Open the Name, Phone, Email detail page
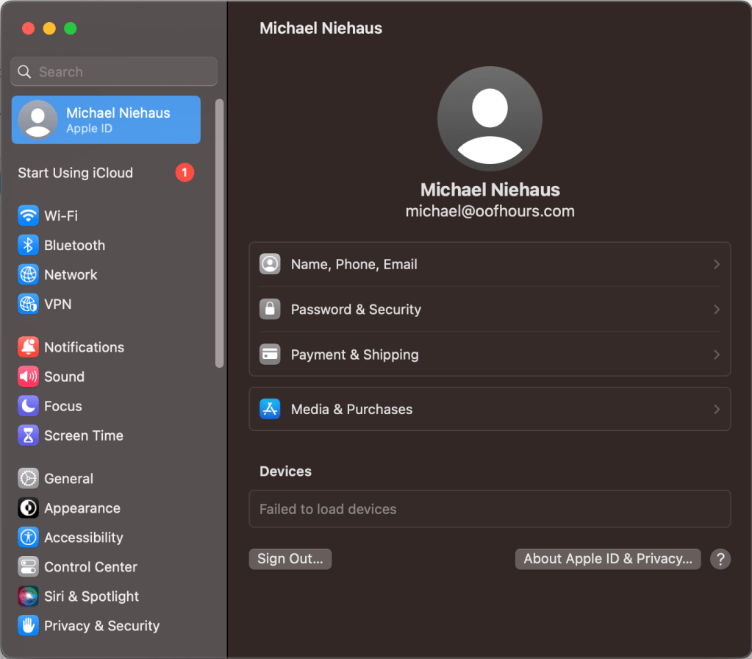752x659 pixels. tap(490, 264)
